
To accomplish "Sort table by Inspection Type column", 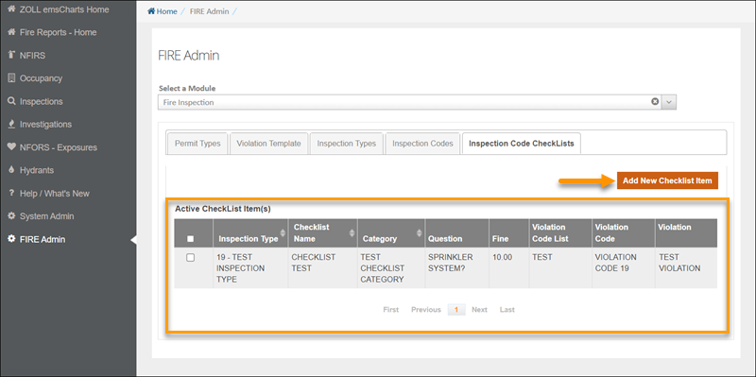I will click(x=283, y=233).
